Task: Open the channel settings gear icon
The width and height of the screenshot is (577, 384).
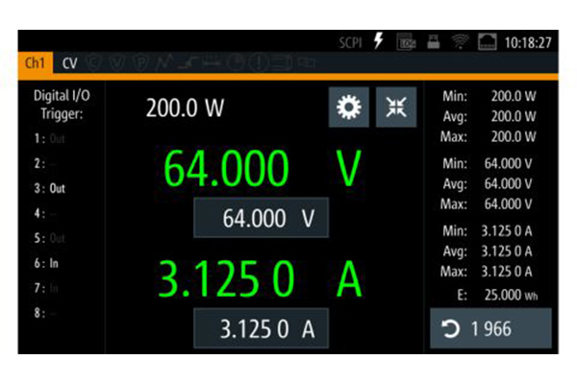Action: click(348, 108)
